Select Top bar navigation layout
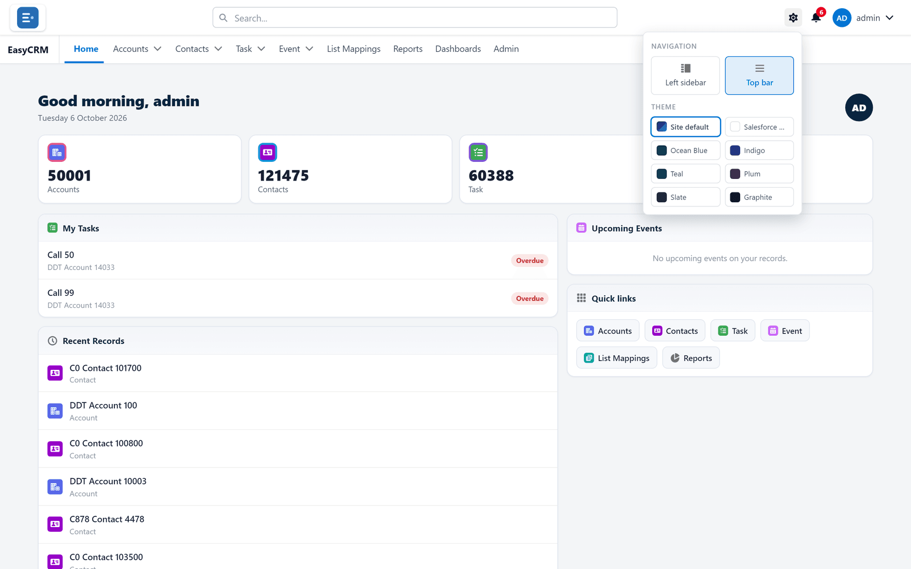Viewport: 911px width, 569px height. (759, 76)
